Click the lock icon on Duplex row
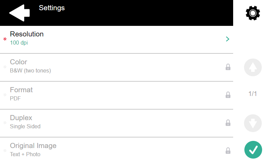 click(228, 123)
